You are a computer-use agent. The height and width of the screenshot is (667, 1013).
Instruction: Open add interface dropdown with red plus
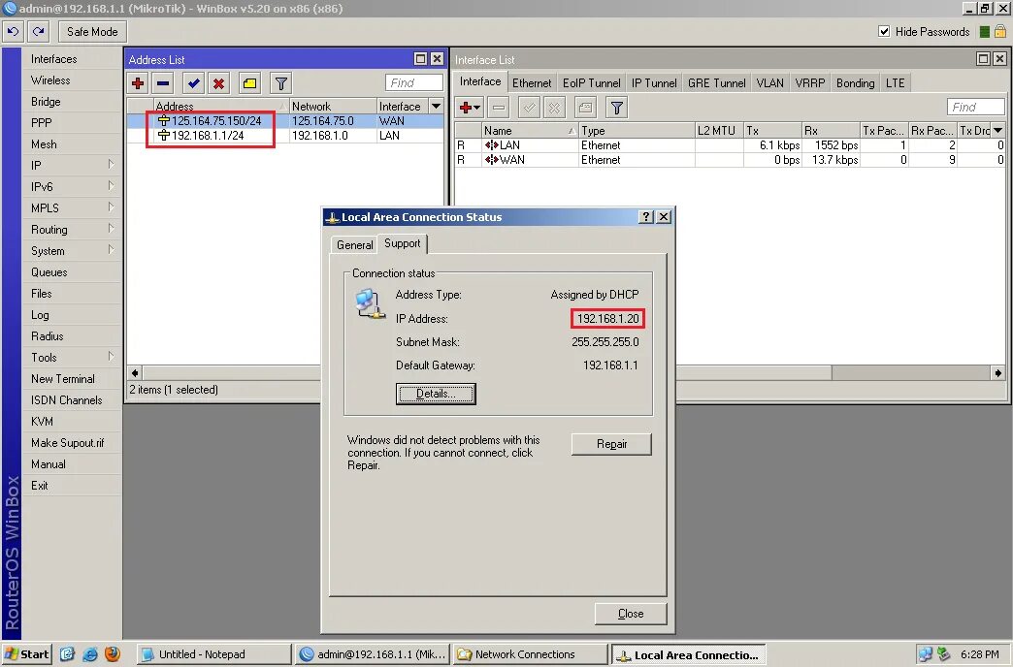[469, 108]
